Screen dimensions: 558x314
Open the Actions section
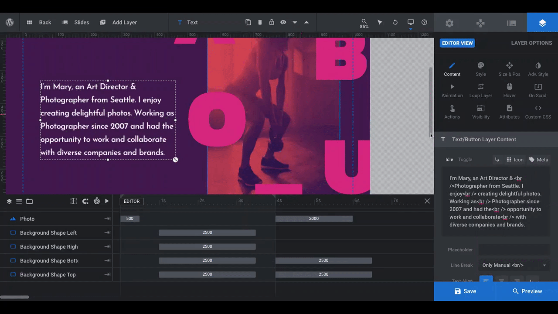pyautogui.click(x=452, y=112)
